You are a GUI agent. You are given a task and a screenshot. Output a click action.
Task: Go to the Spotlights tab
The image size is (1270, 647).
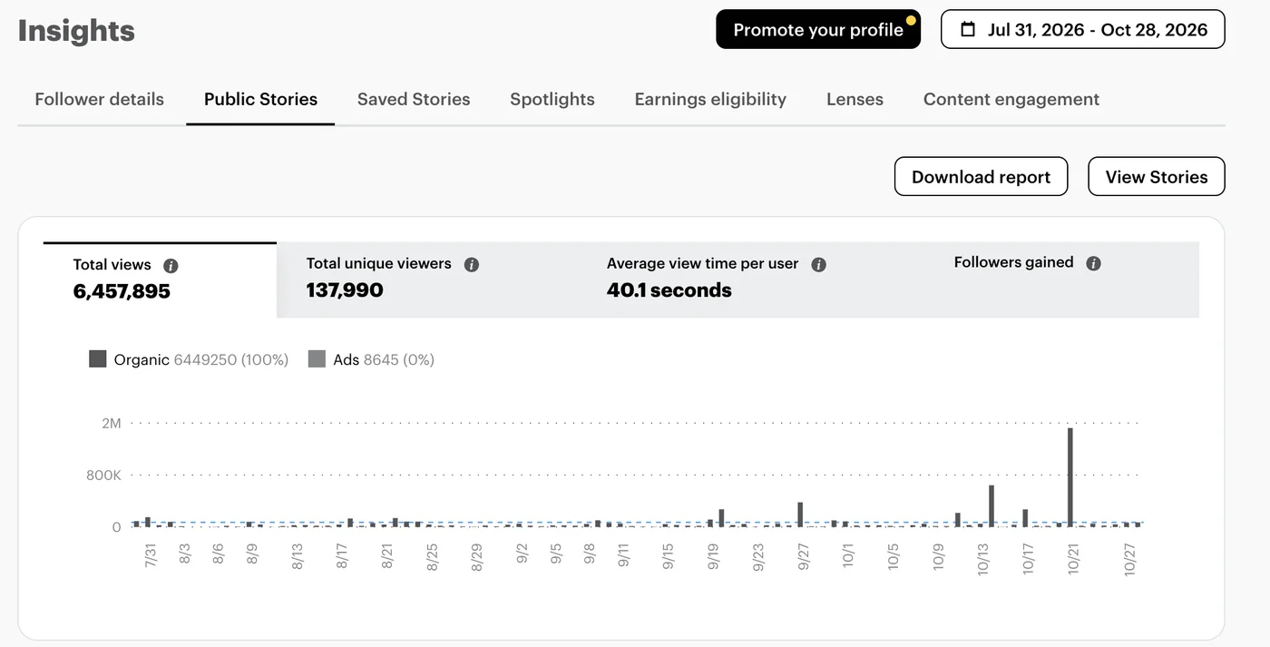tap(552, 99)
